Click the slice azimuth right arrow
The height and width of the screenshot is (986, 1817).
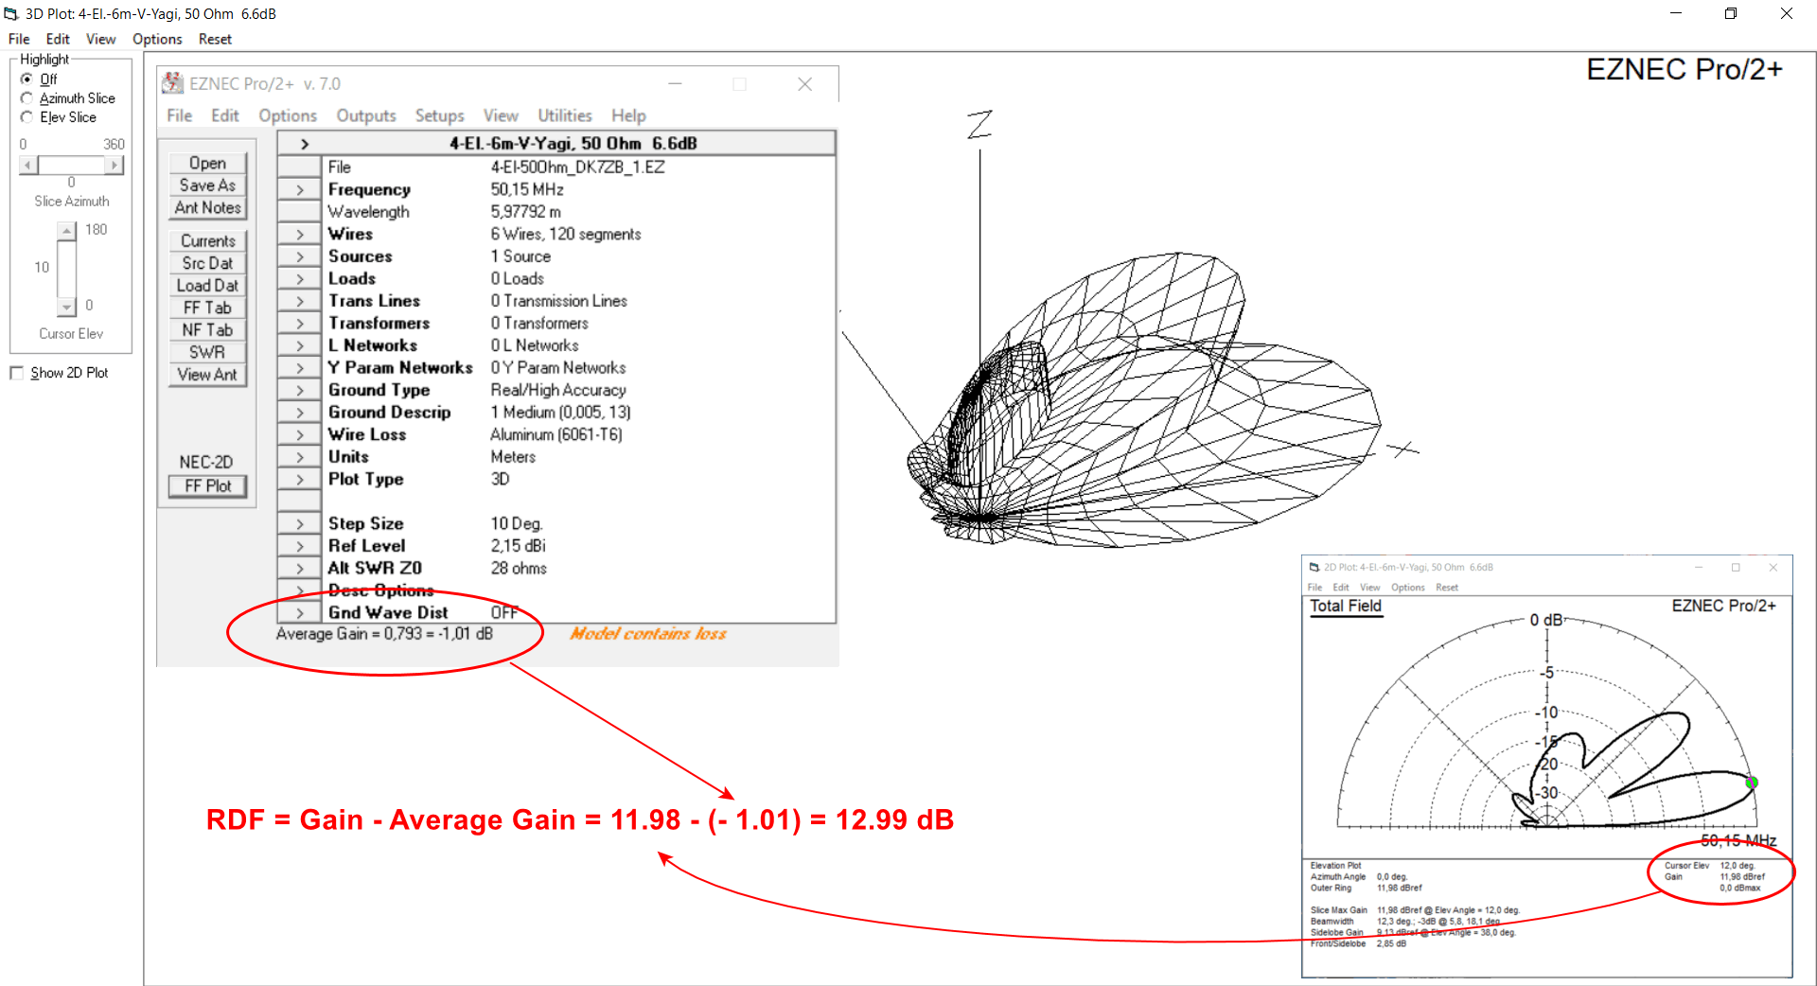(115, 165)
